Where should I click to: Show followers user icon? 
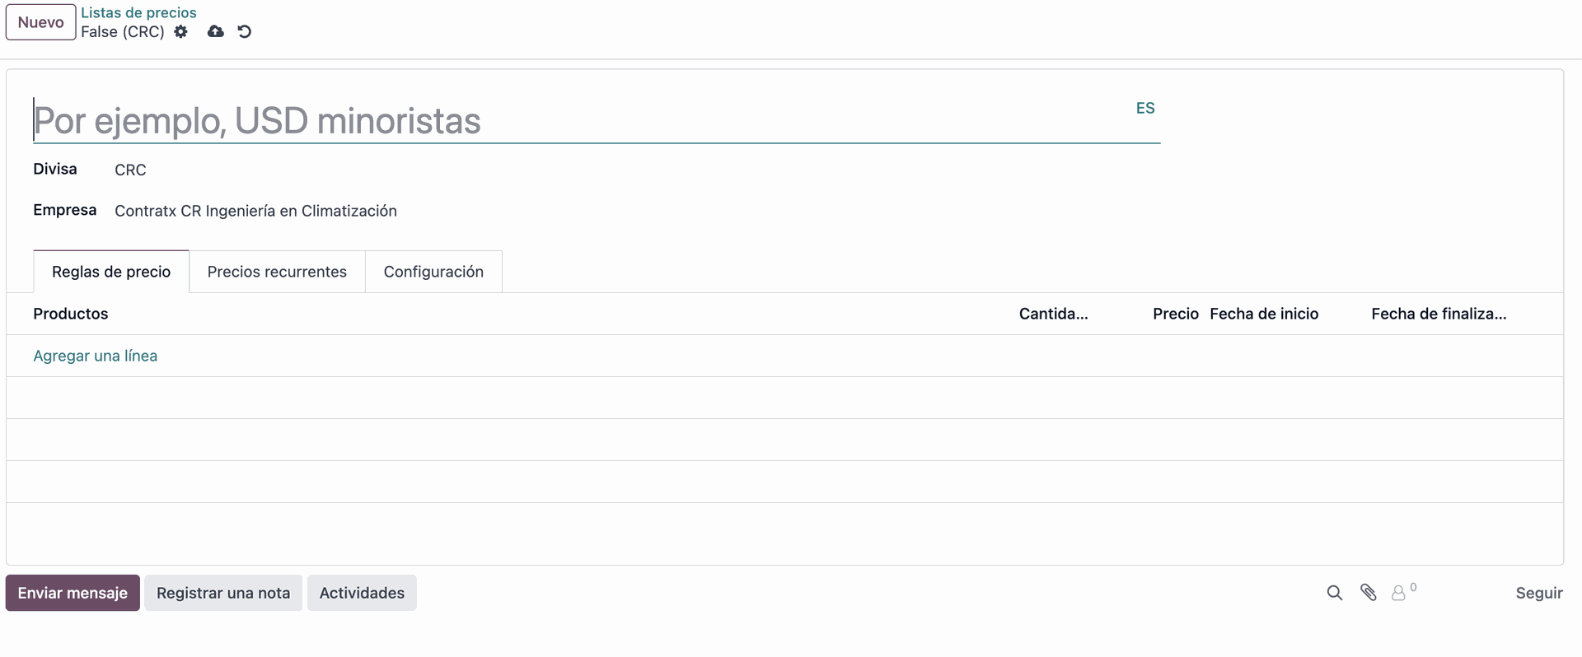[1399, 593]
